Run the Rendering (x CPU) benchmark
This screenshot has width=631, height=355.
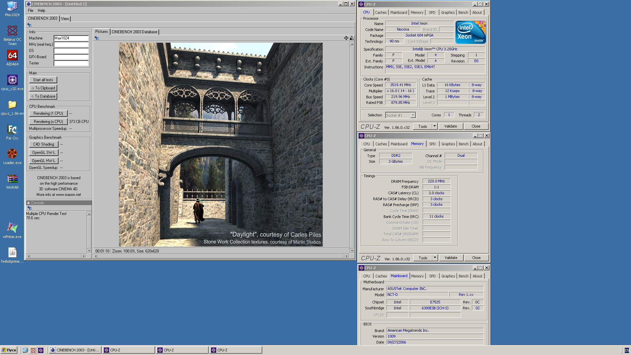click(48, 122)
